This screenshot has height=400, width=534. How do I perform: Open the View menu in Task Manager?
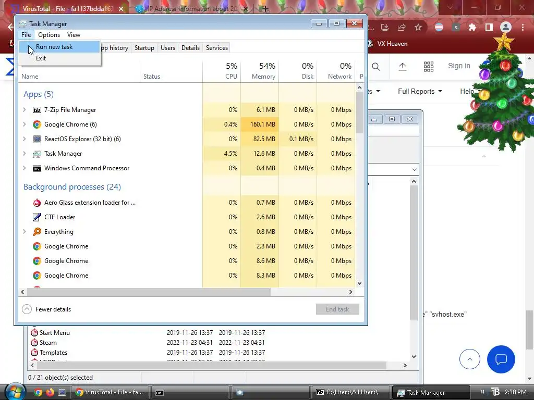click(74, 35)
